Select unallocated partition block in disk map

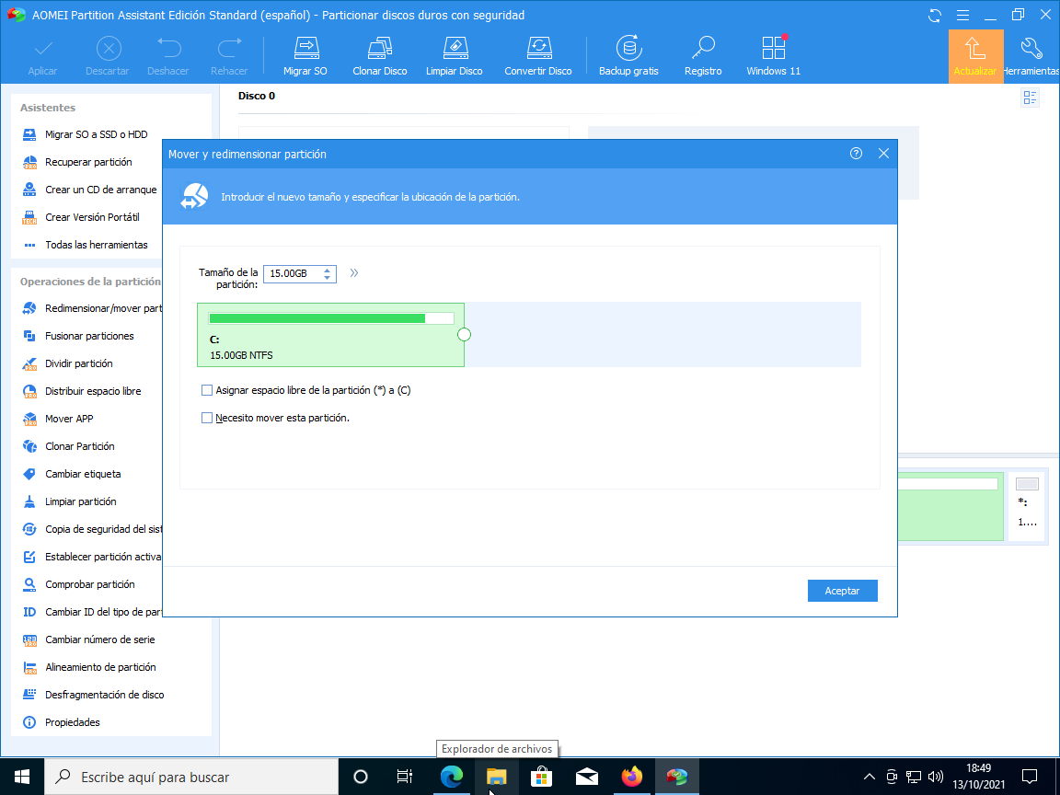click(x=1027, y=508)
